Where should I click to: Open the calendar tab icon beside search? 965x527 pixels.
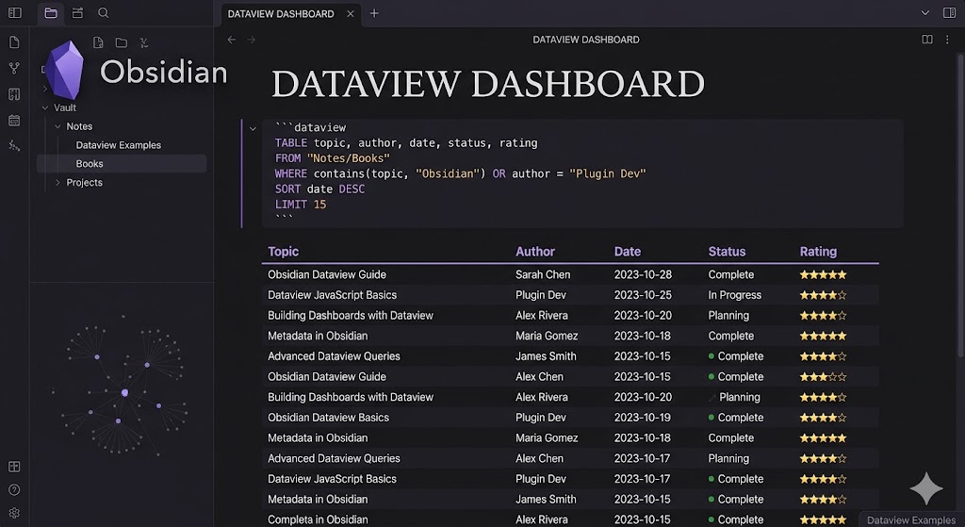click(77, 13)
